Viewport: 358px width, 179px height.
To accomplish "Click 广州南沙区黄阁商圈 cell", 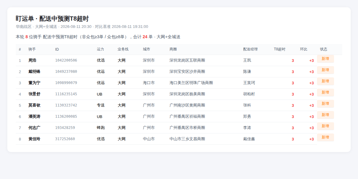I will click(x=187, y=105).
